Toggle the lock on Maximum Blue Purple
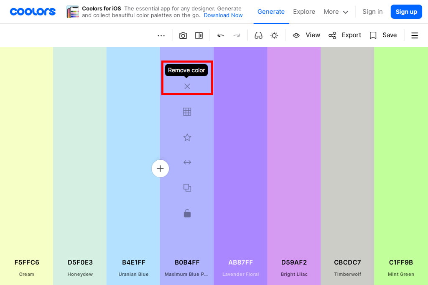This screenshot has height=285, width=428. 187,214
